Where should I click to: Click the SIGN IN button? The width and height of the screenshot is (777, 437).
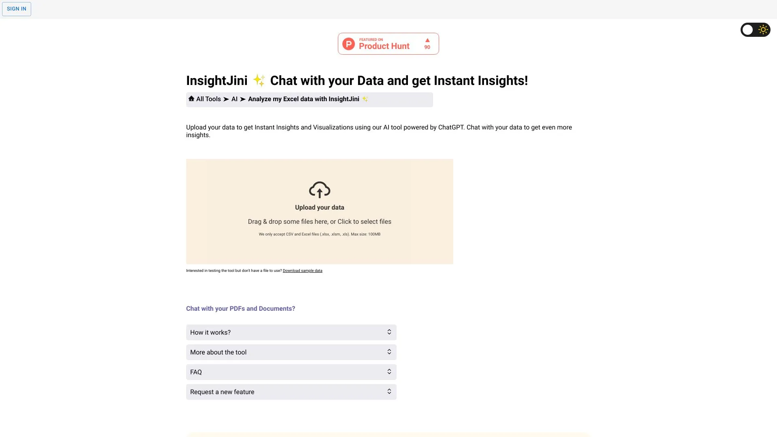click(16, 8)
